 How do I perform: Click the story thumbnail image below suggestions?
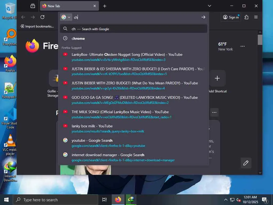click(x=86, y=170)
